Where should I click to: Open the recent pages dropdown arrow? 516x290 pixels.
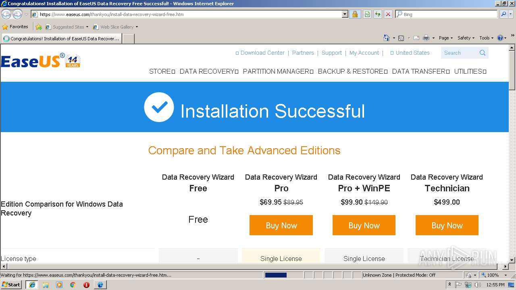(27, 14)
